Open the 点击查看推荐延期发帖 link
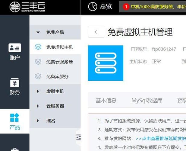The image size is (186, 151). pyautogui.click(x=161, y=139)
